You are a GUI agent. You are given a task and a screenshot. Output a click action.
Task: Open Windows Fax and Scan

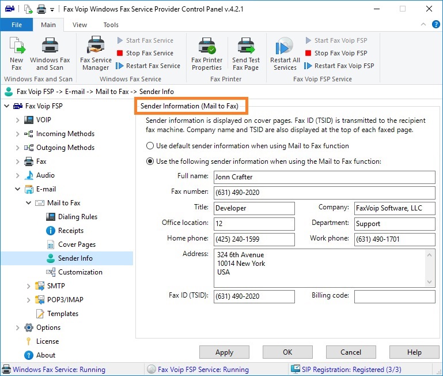(50, 53)
